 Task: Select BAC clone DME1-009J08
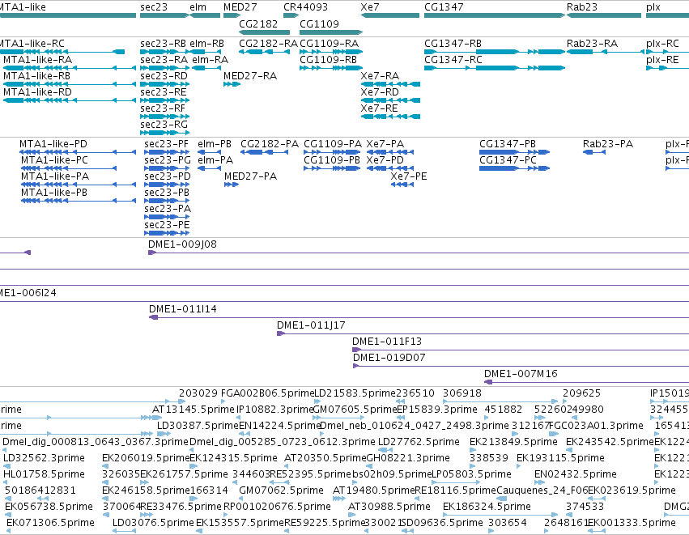(419, 253)
